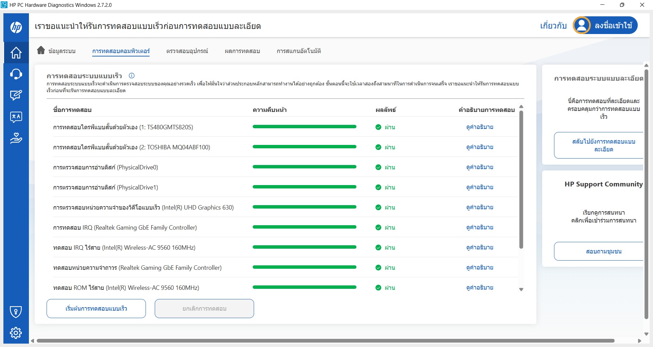The image size is (653, 347).
Task: Click the สอบถามชุมชน button
Action: pyautogui.click(x=599, y=251)
